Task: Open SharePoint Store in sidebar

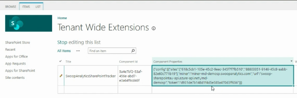Action: point(18,42)
